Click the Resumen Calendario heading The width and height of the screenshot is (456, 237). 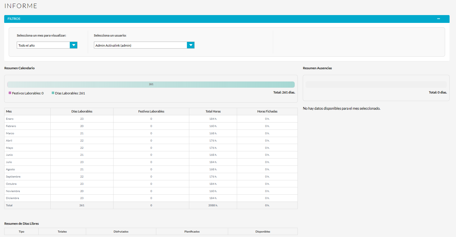tap(20, 68)
